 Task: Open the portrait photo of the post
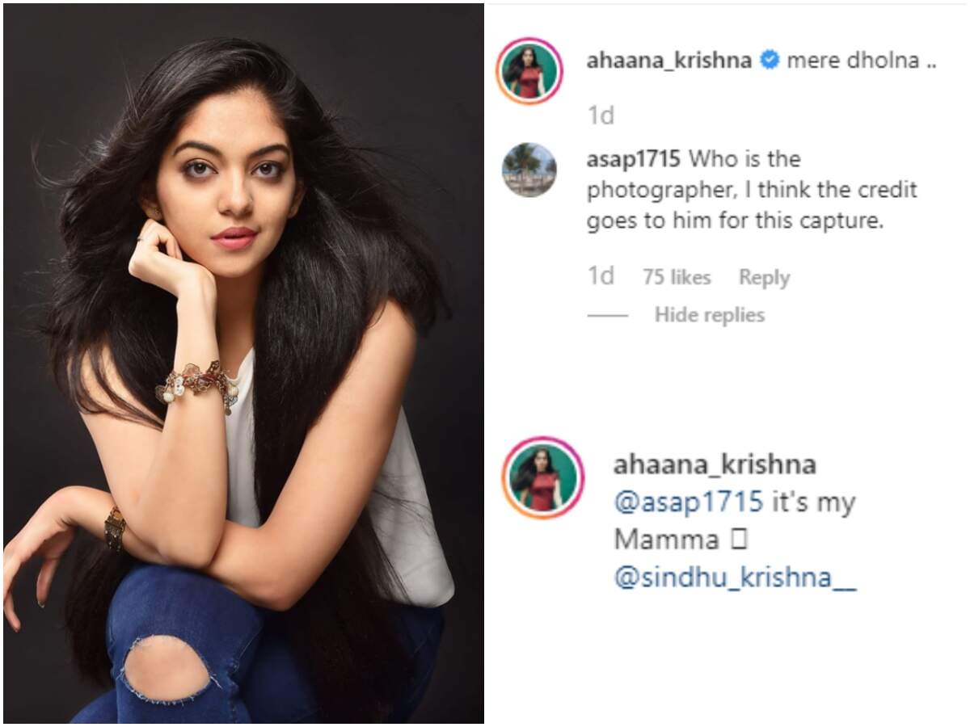click(243, 363)
